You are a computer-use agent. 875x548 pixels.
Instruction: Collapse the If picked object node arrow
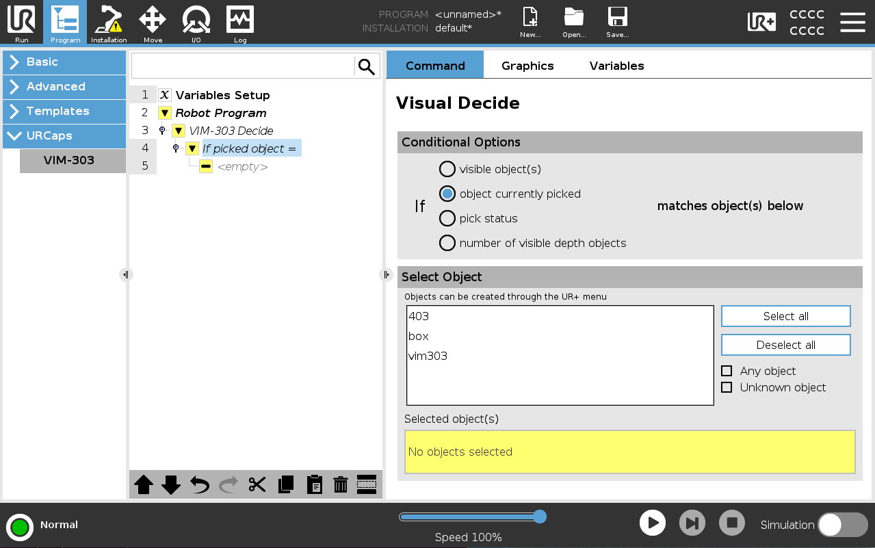pos(192,148)
